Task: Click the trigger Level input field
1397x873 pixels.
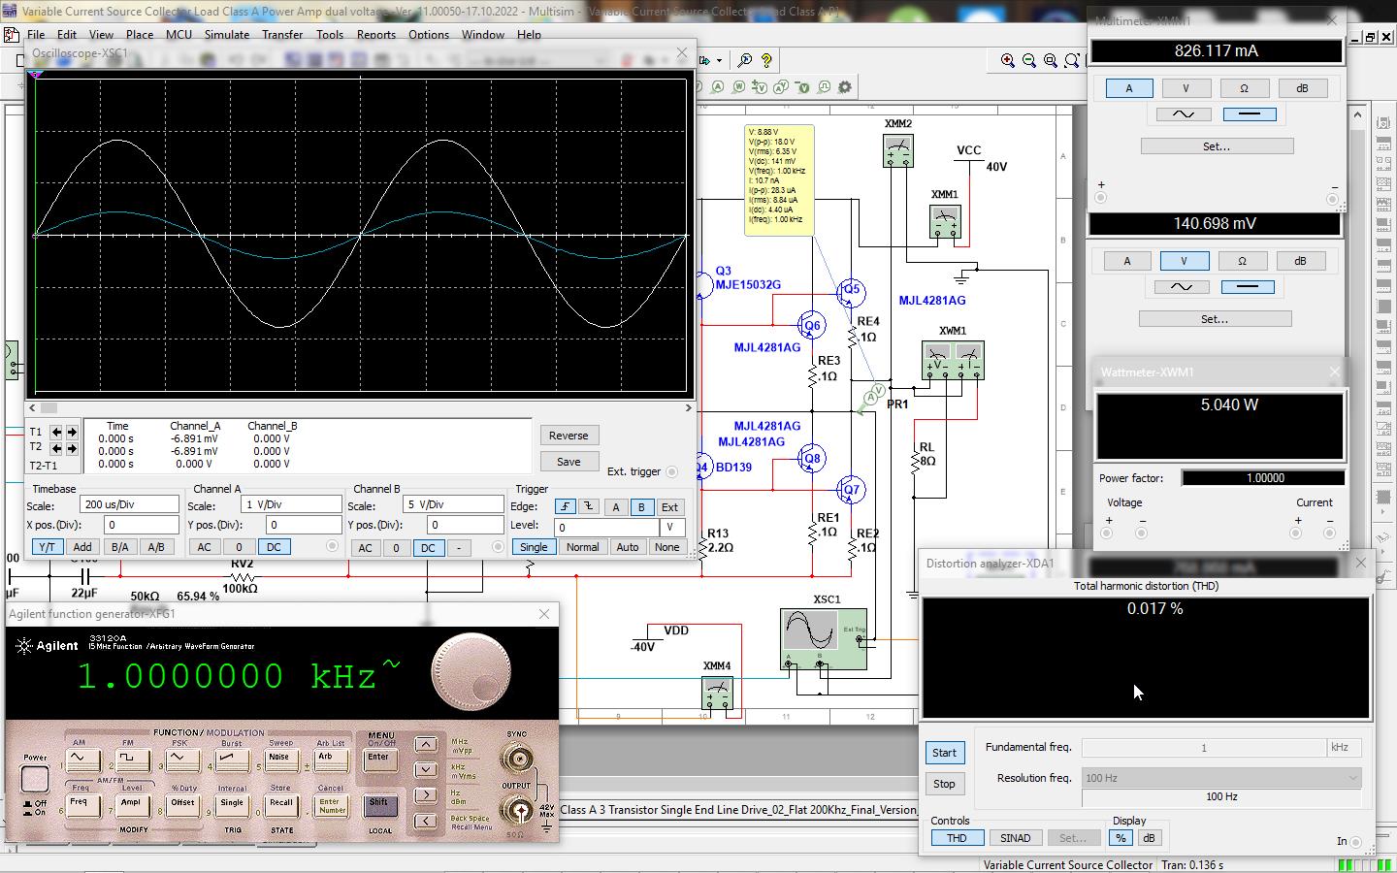Action: [605, 527]
